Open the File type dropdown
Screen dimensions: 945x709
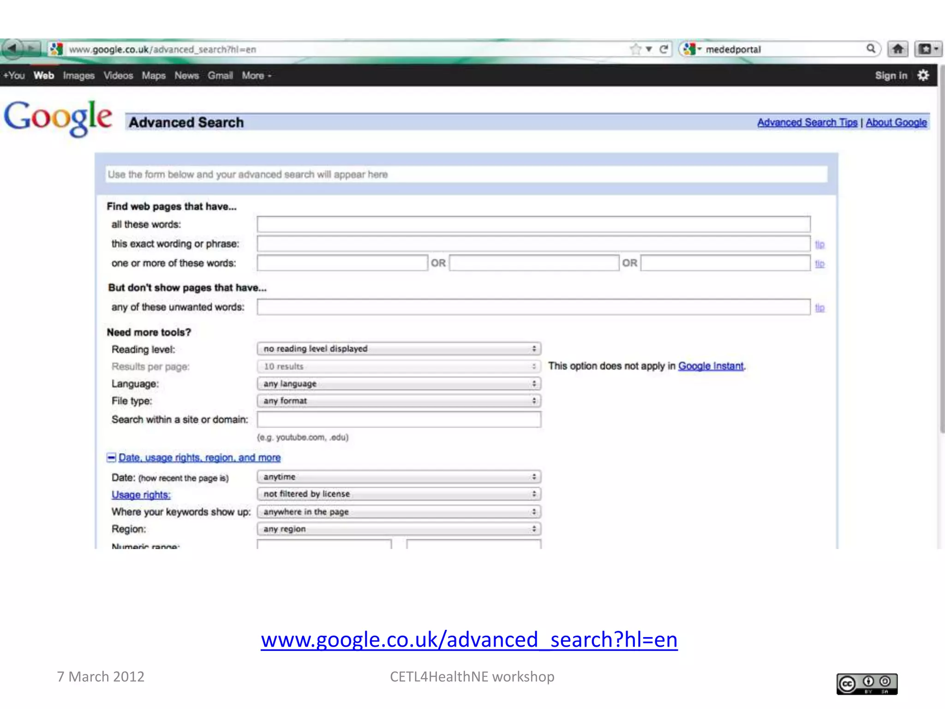pos(399,401)
